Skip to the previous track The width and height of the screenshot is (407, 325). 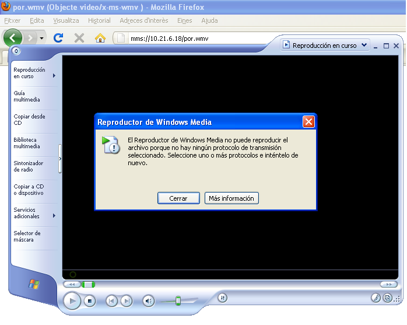(111, 301)
